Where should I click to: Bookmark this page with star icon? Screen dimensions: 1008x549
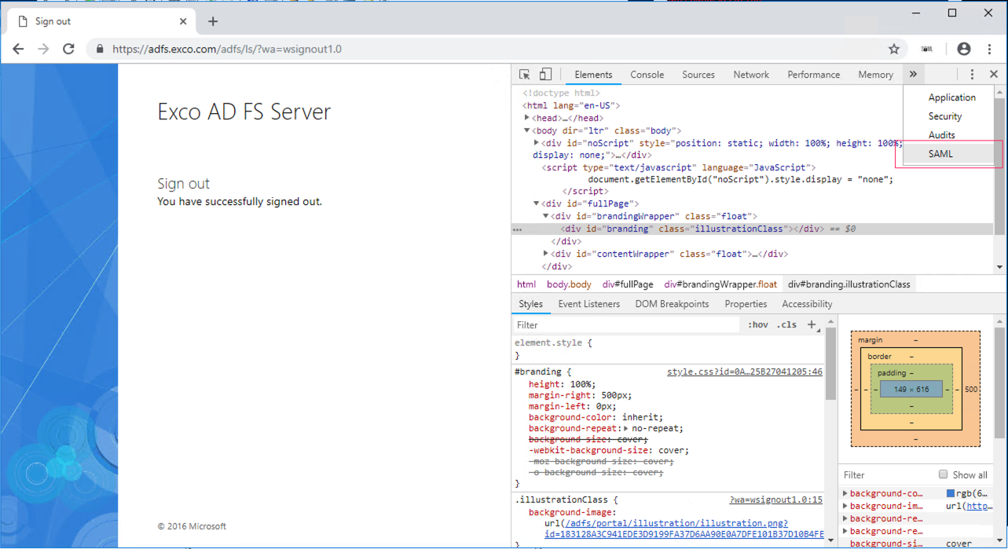(x=894, y=49)
